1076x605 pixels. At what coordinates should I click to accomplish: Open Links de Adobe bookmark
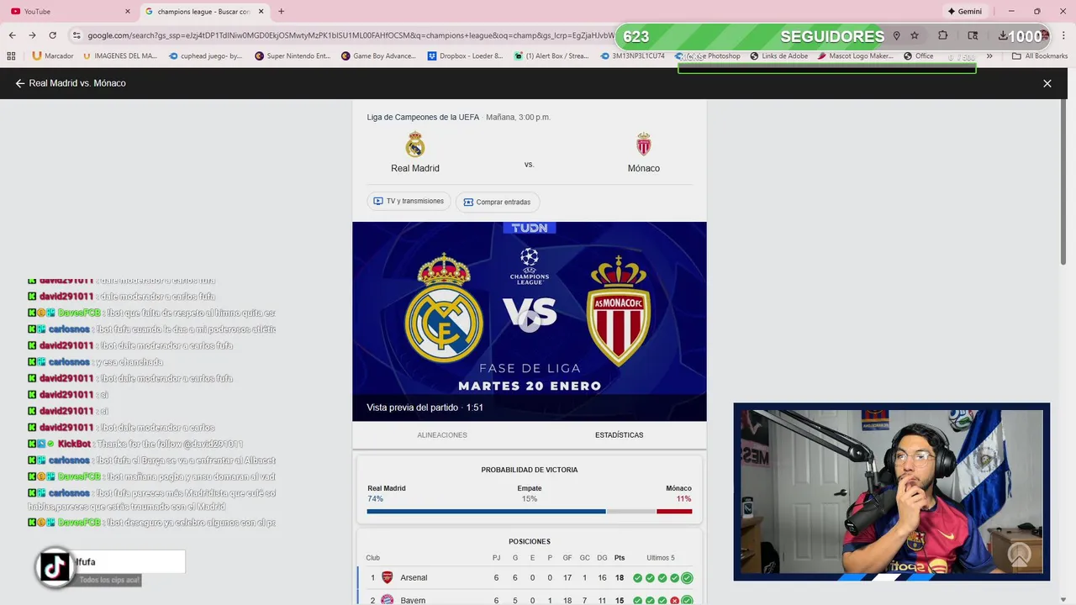pos(778,56)
